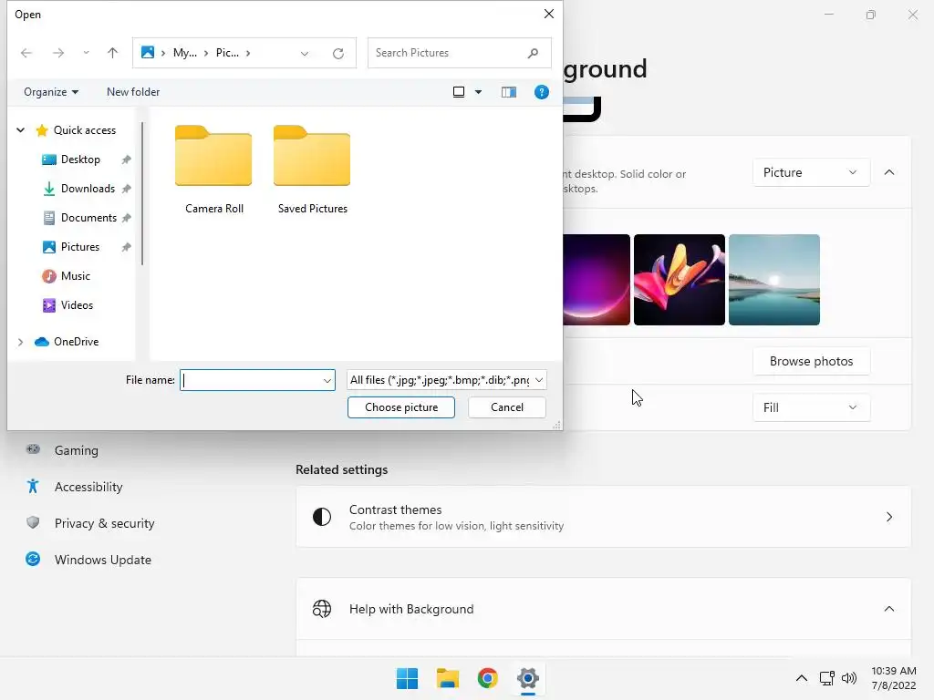Open File Explorer from taskbar

tap(447, 678)
